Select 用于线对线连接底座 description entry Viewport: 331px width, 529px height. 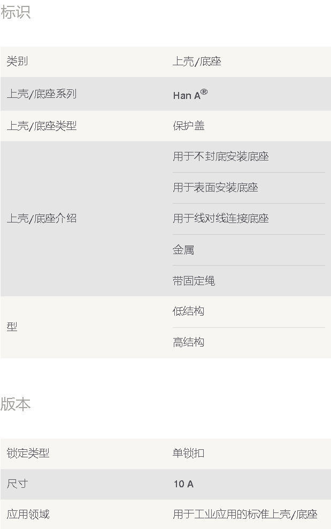click(x=221, y=219)
